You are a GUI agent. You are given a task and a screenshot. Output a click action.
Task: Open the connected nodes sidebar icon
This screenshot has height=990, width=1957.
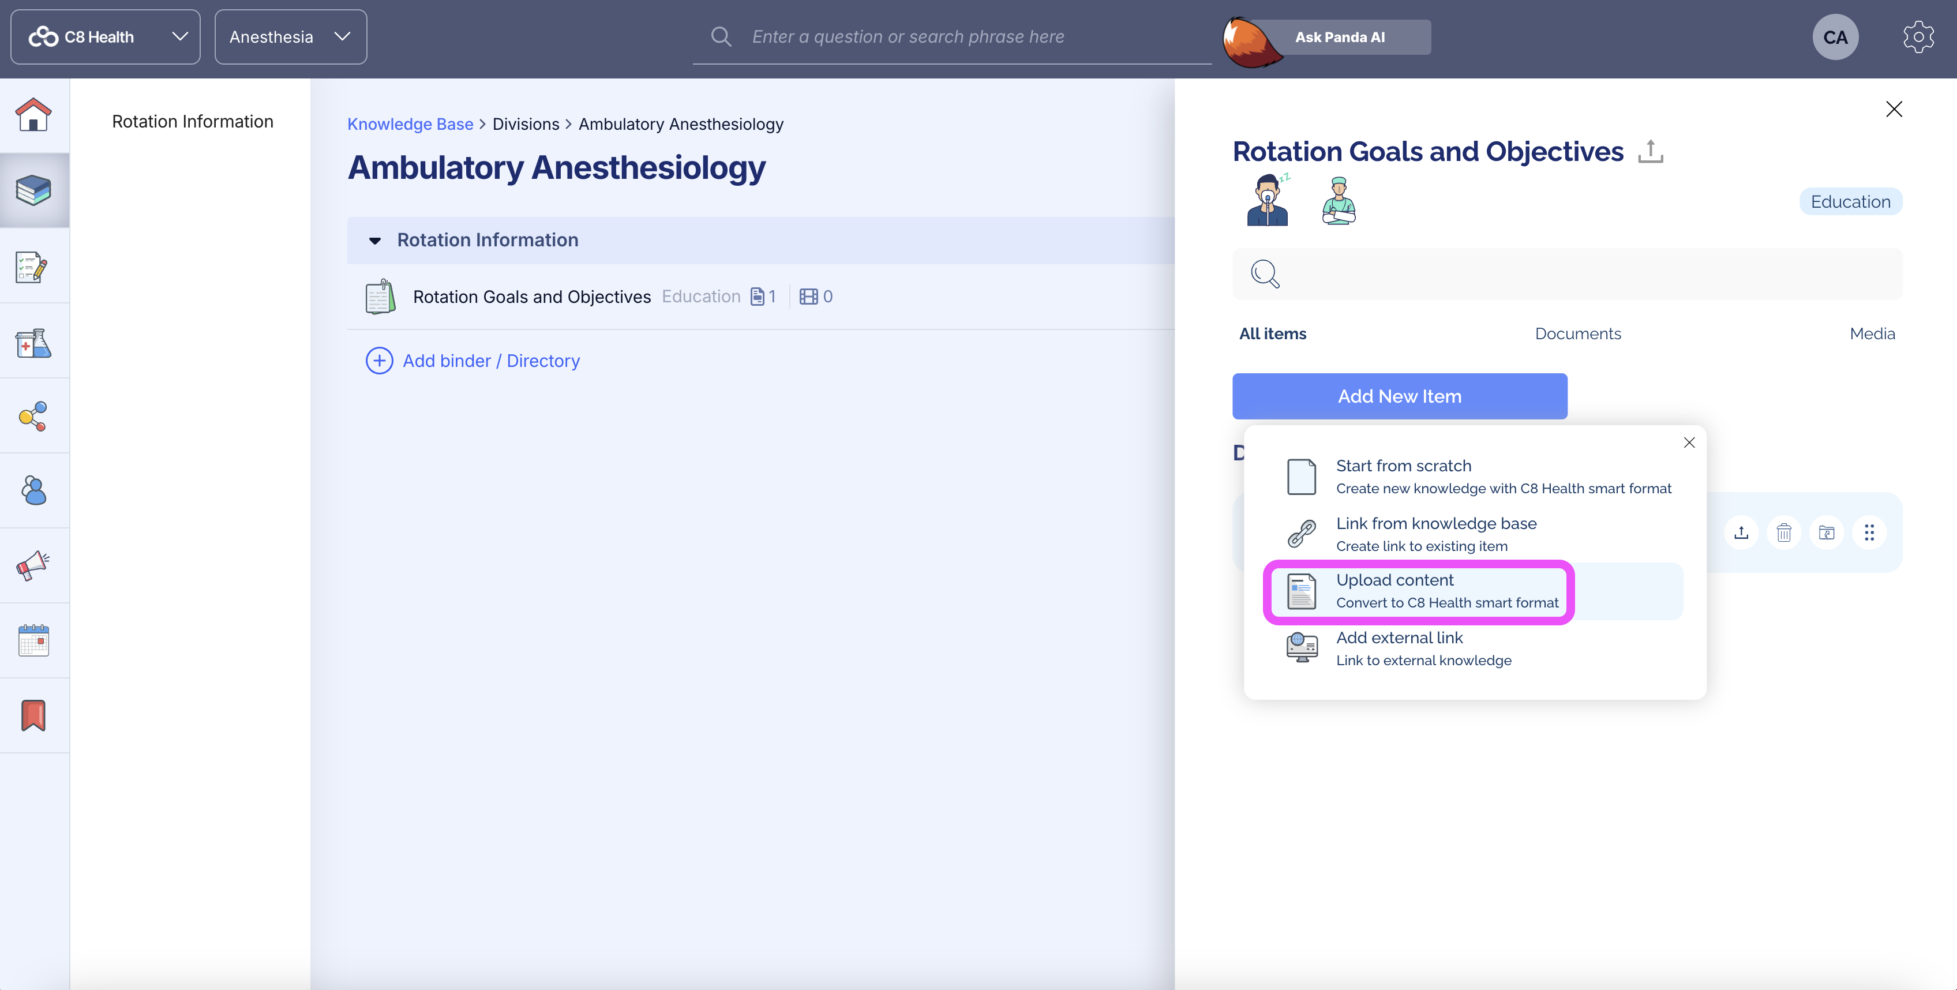tap(33, 417)
